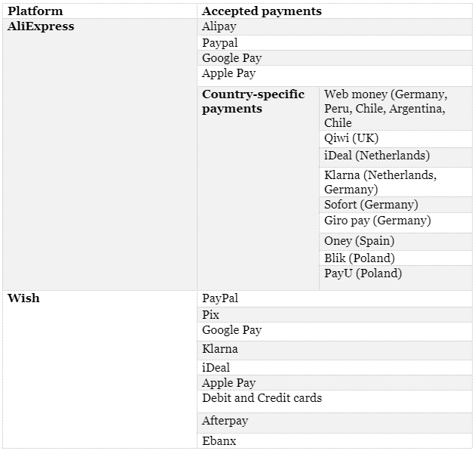Click the Pix payment row
The height and width of the screenshot is (451, 475).
point(211,315)
